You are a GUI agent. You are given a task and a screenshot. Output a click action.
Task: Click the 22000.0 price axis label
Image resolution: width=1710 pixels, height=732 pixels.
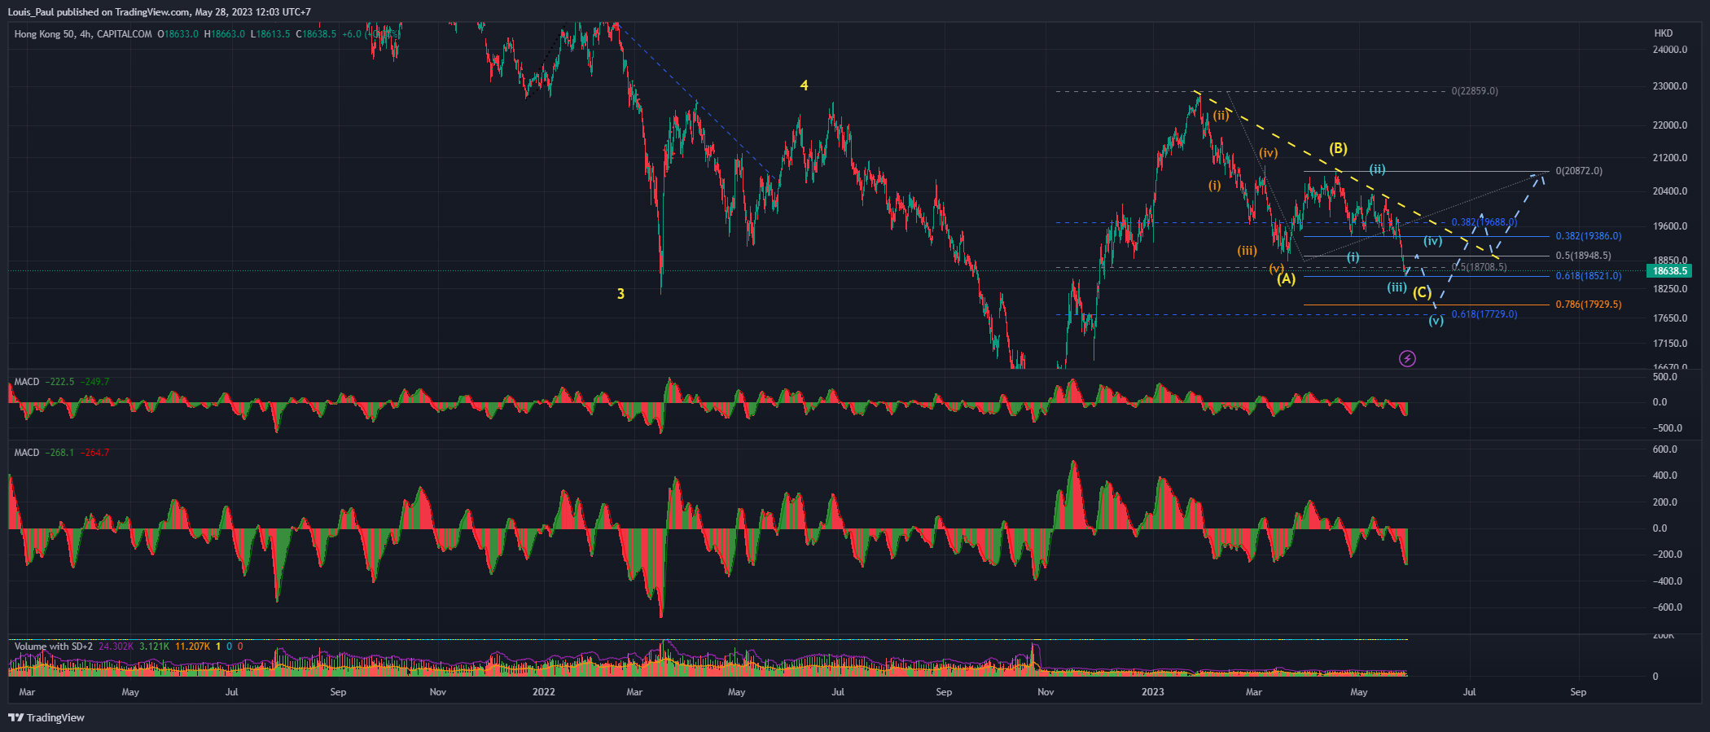point(1670,125)
